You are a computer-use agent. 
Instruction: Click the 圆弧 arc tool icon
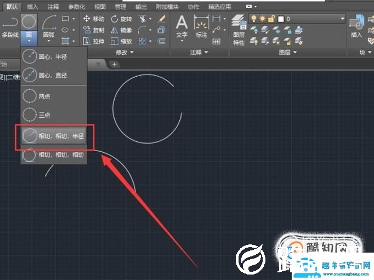pos(49,23)
